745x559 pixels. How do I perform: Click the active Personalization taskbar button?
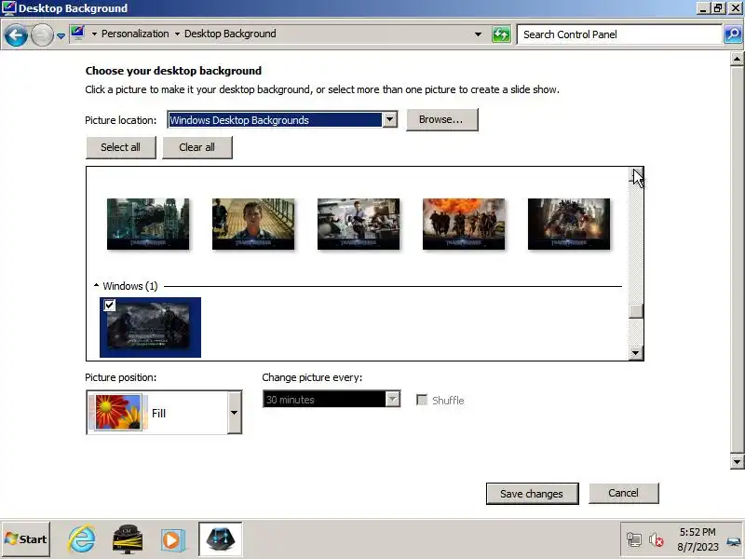point(221,539)
